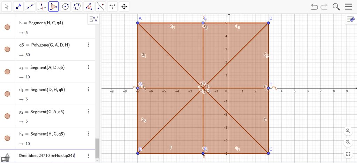Click the definition a5 = Segment(A, D, q5)

point(42,67)
